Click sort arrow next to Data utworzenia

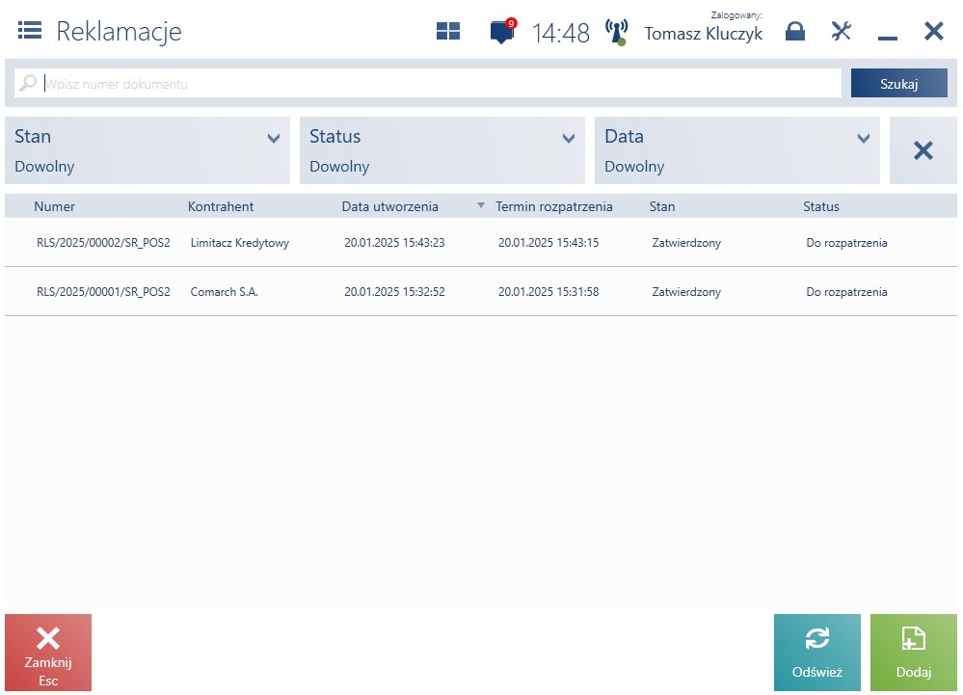click(481, 205)
